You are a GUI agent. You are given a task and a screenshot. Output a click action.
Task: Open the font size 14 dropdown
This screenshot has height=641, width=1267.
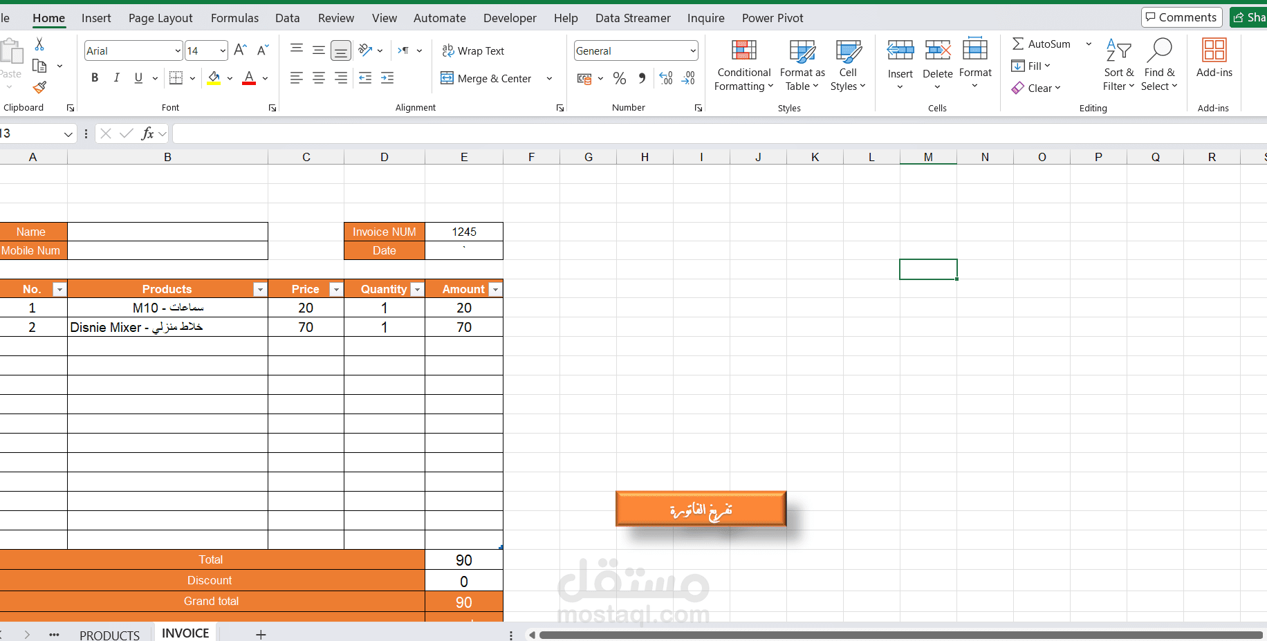tap(223, 50)
